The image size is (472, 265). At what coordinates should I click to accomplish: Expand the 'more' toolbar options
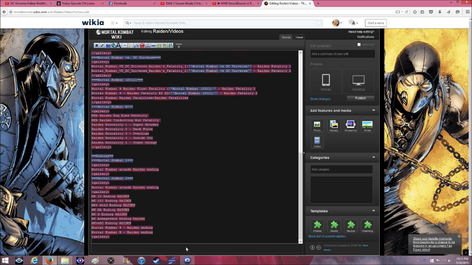pyautogui.click(x=178, y=46)
